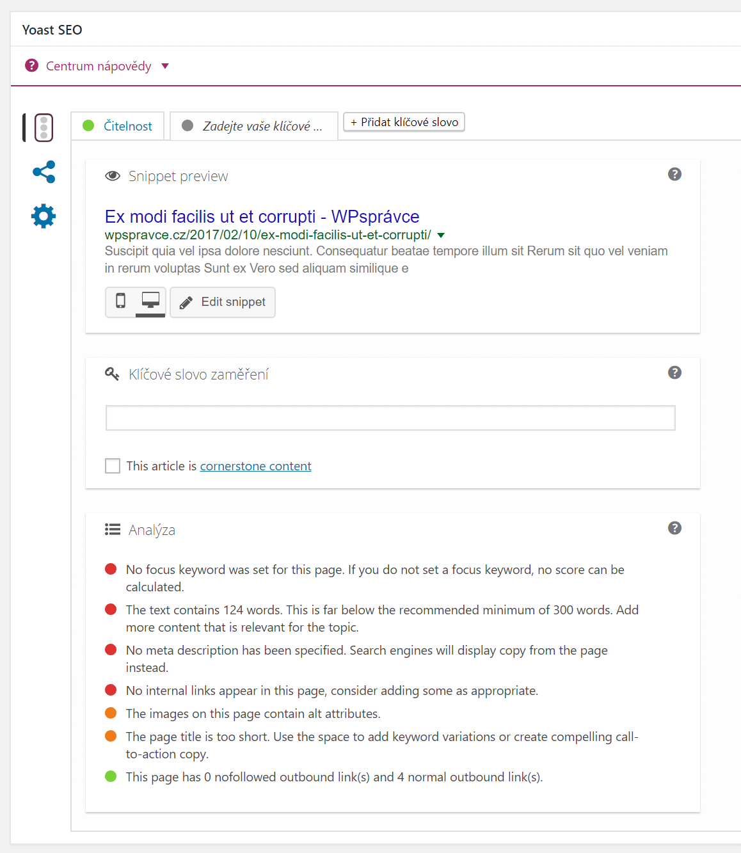Click the Snippet preview eye icon
The height and width of the screenshot is (853, 741).
[x=113, y=176]
